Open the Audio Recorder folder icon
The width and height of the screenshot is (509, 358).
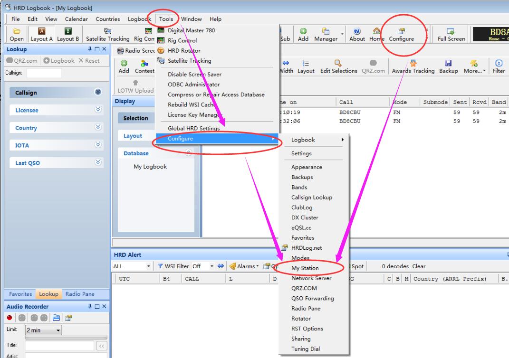[56, 318]
